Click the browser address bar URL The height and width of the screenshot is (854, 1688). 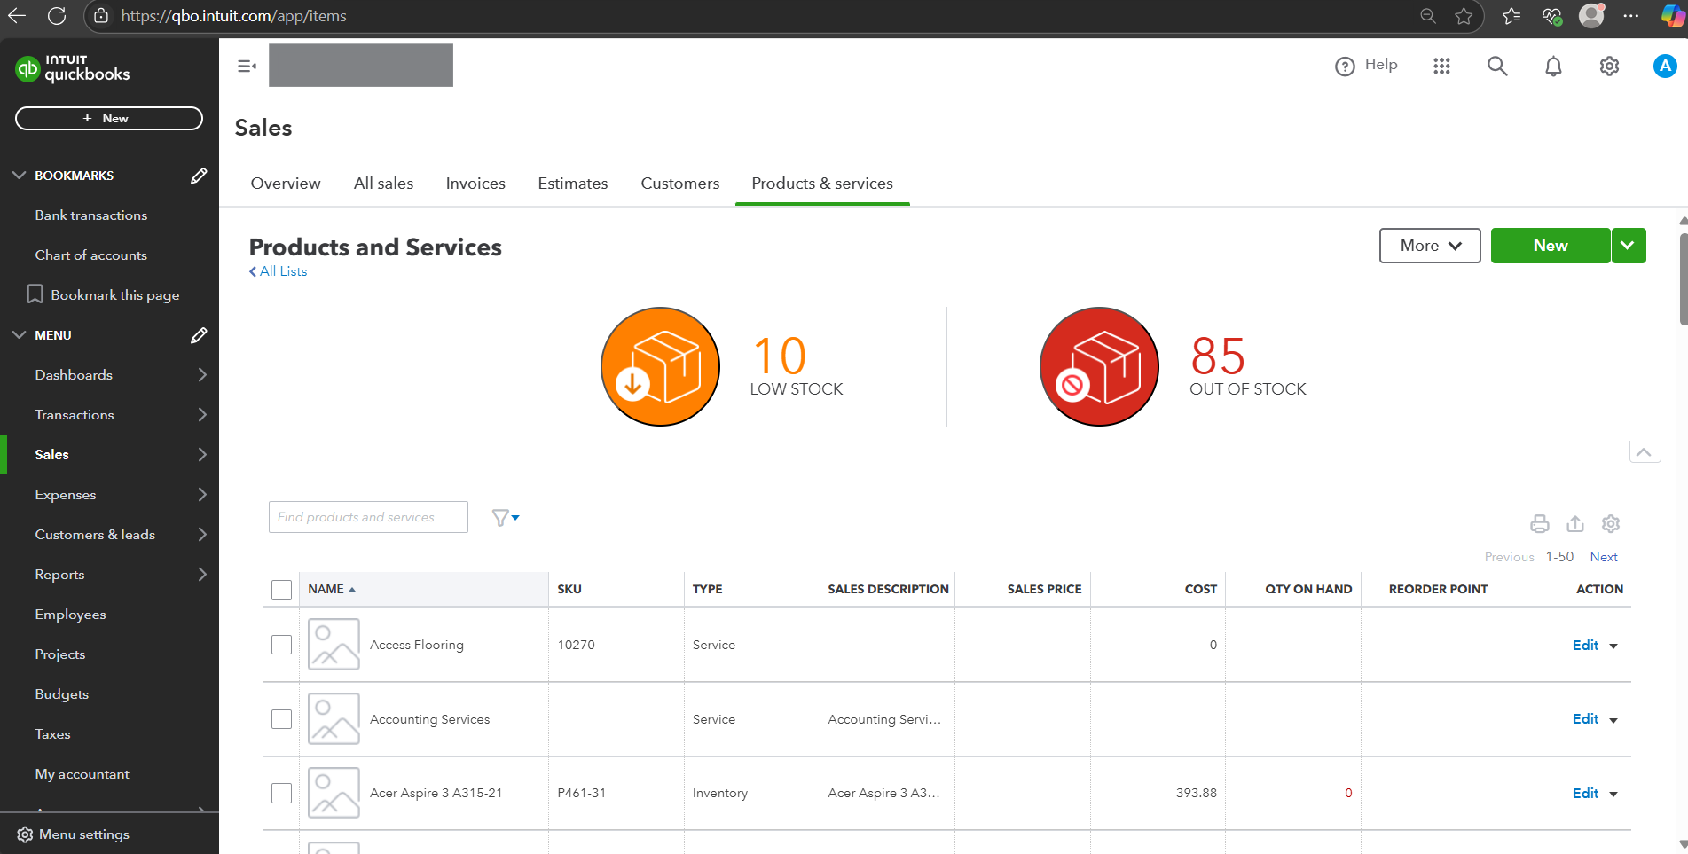click(x=233, y=16)
